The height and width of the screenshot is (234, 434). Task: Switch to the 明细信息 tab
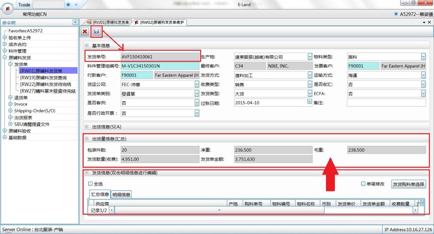pyautogui.click(x=121, y=195)
